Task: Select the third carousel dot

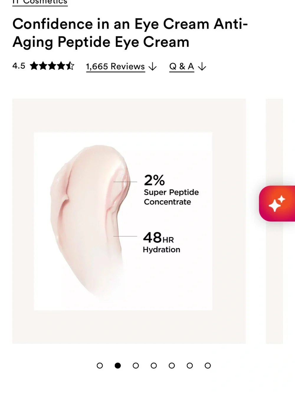Action: pyautogui.click(x=136, y=366)
